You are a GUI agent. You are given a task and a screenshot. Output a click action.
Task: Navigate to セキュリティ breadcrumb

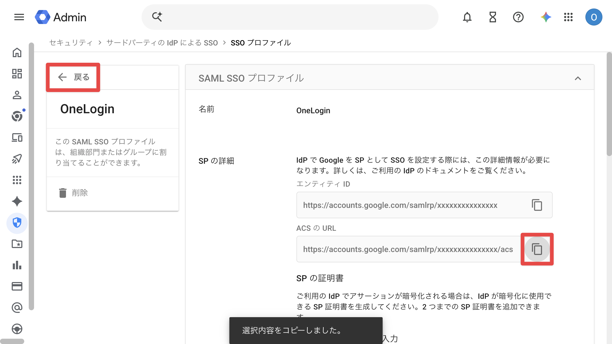tap(71, 43)
